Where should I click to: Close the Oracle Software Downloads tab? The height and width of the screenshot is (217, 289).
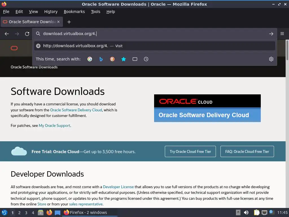pos(58,22)
